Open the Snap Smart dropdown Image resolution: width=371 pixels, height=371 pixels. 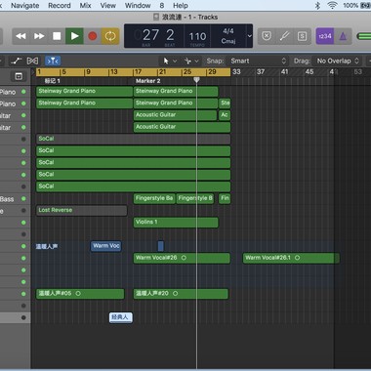258,61
